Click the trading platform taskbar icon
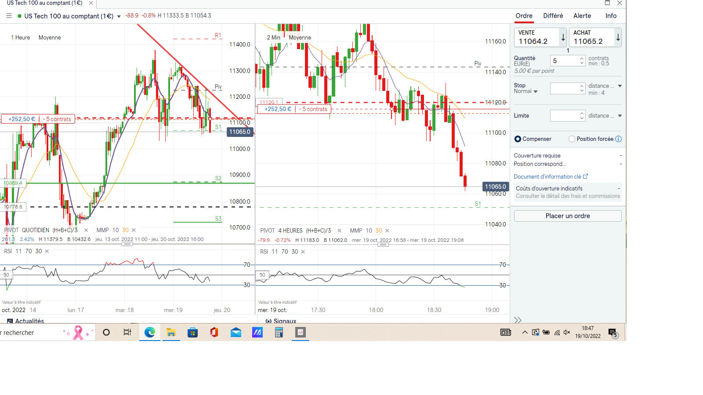The image size is (703, 395). pos(301,332)
